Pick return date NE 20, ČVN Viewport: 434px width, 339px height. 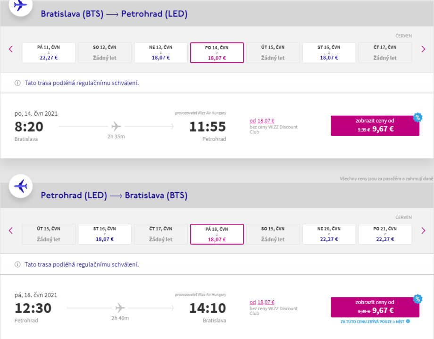(x=329, y=234)
